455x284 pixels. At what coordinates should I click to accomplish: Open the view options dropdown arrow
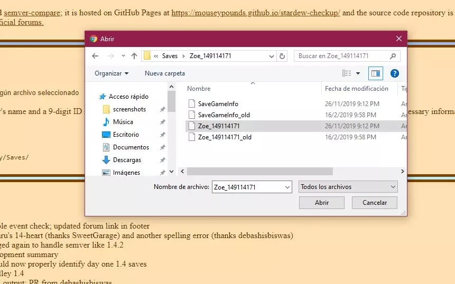pyautogui.click(x=358, y=73)
